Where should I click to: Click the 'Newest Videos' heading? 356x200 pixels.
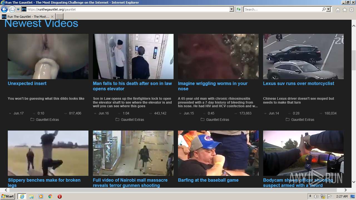pyautogui.click(x=41, y=23)
